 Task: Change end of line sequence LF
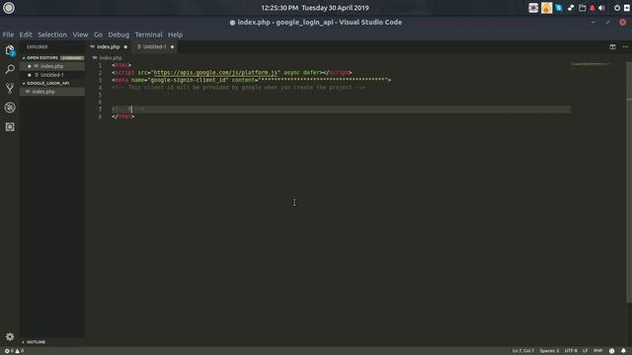pyautogui.click(x=586, y=351)
